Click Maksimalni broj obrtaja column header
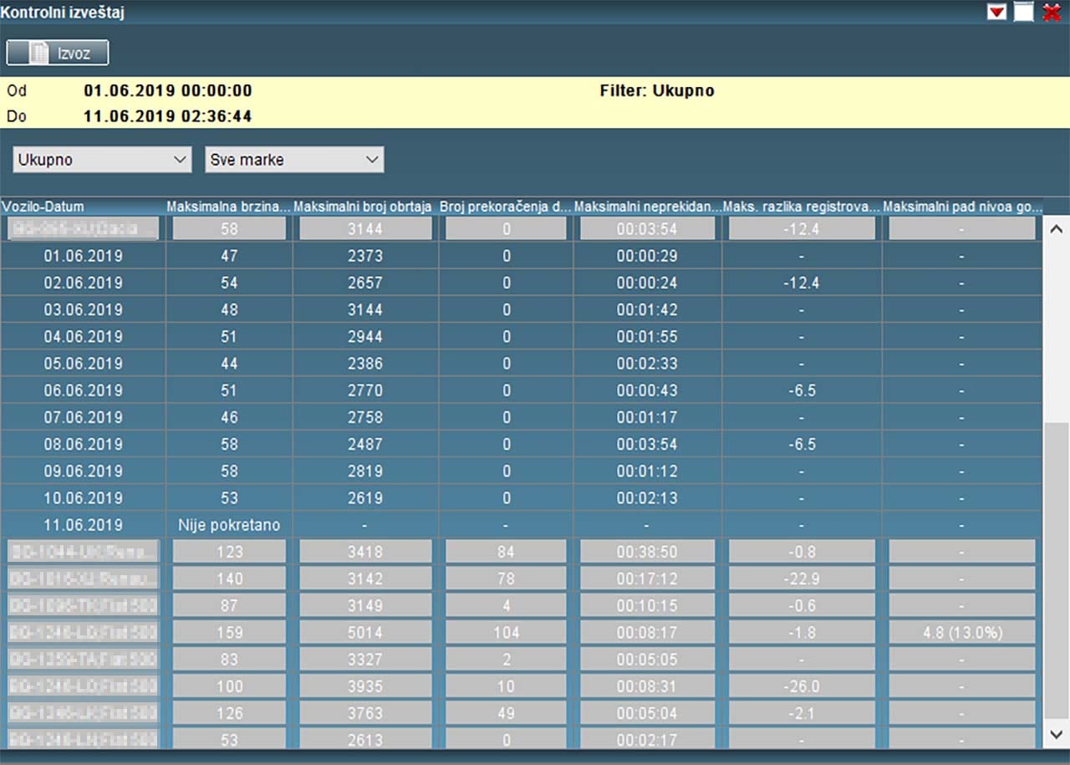Viewport: 1070px width, 765px height. [364, 207]
